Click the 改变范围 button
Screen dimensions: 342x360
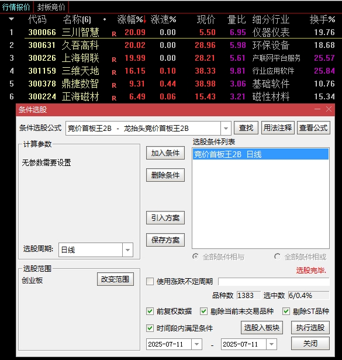[x=115, y=279]
